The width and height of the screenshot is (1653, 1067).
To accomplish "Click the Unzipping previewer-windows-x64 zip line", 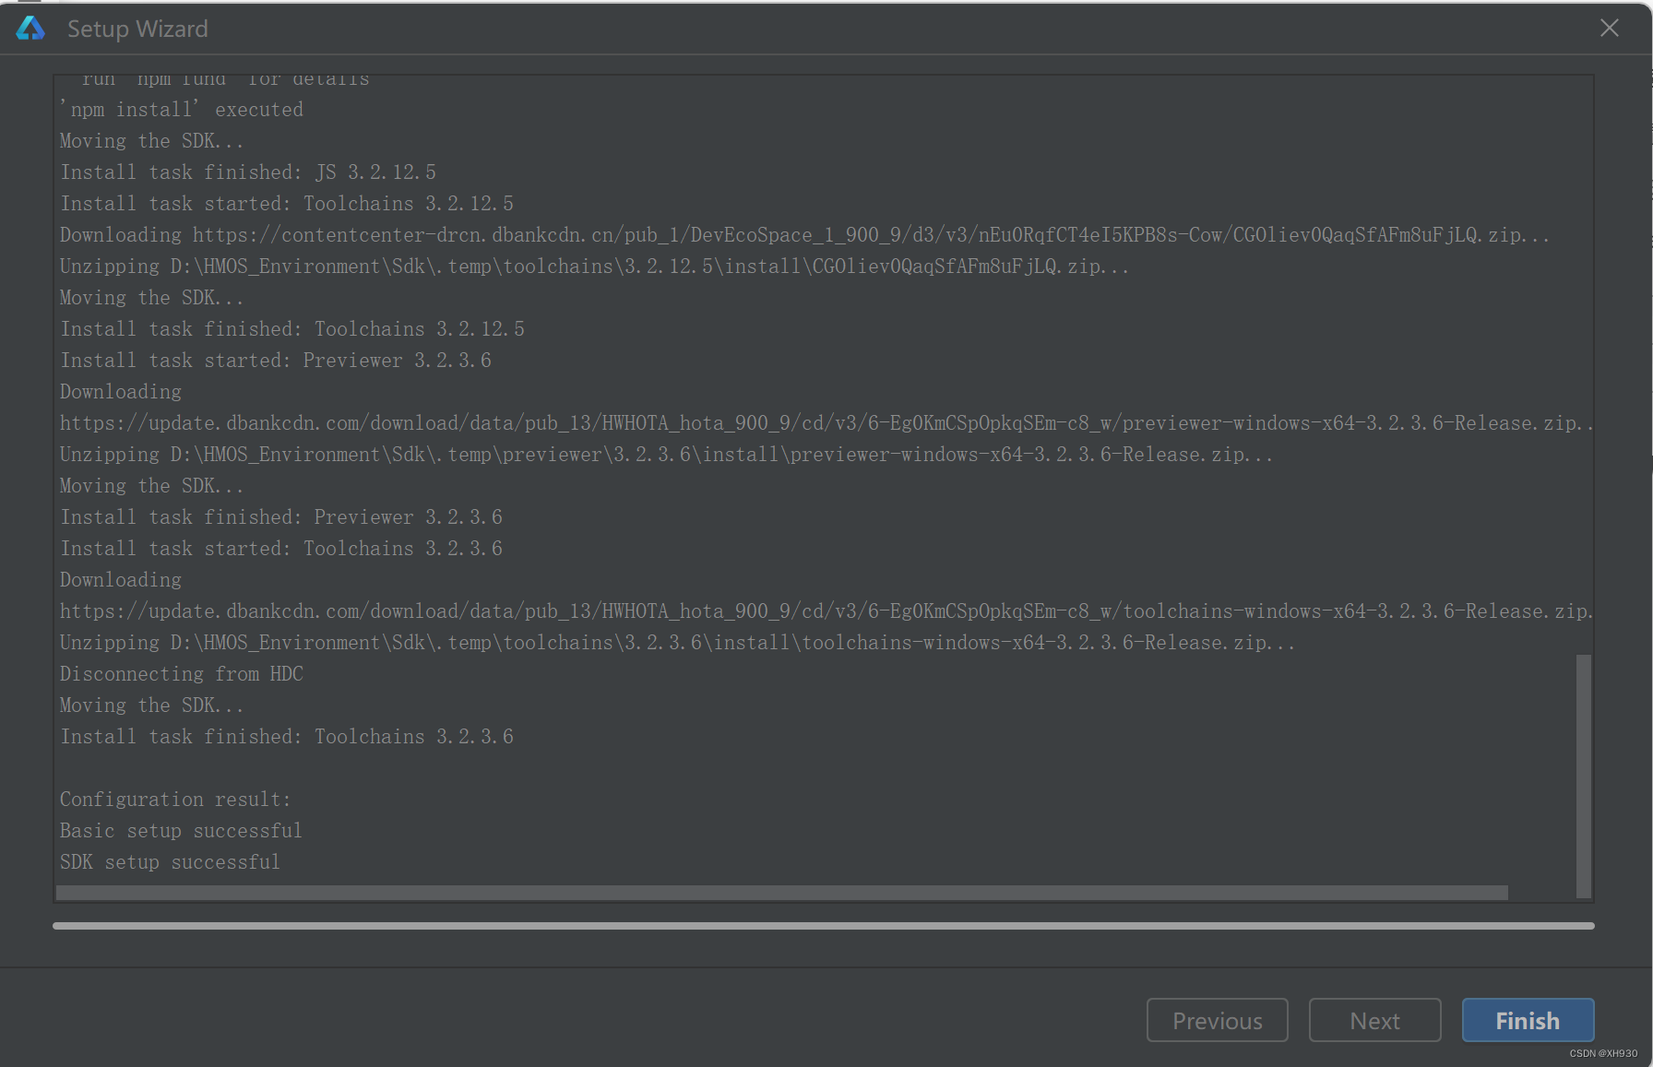I will point(666,455).
